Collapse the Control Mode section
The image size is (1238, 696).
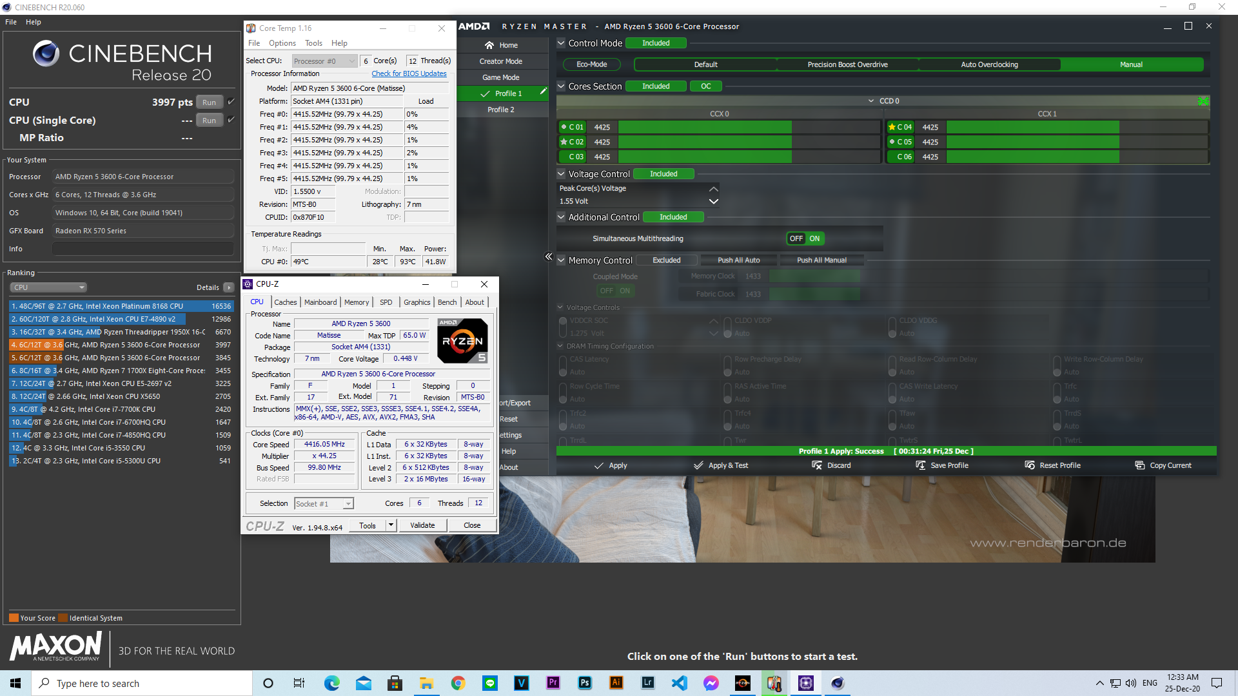pyautogui.click(x=562, y=43)
